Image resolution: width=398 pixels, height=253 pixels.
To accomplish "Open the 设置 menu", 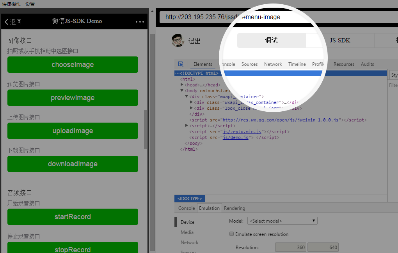I will click(x=30, y=4).
